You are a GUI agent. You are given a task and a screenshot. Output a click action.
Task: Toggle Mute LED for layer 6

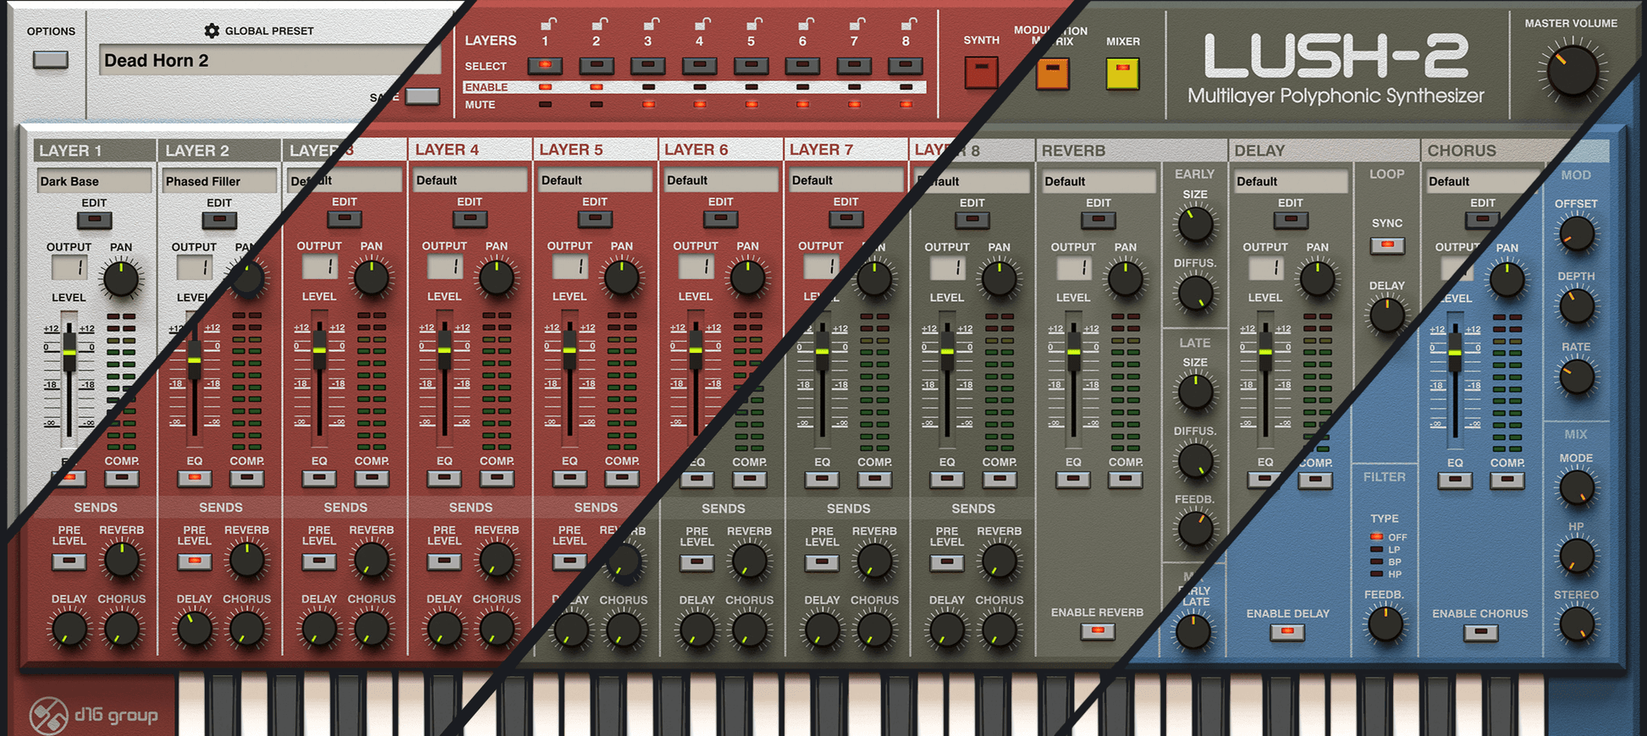pyautogui.click(x=802, y=104)
